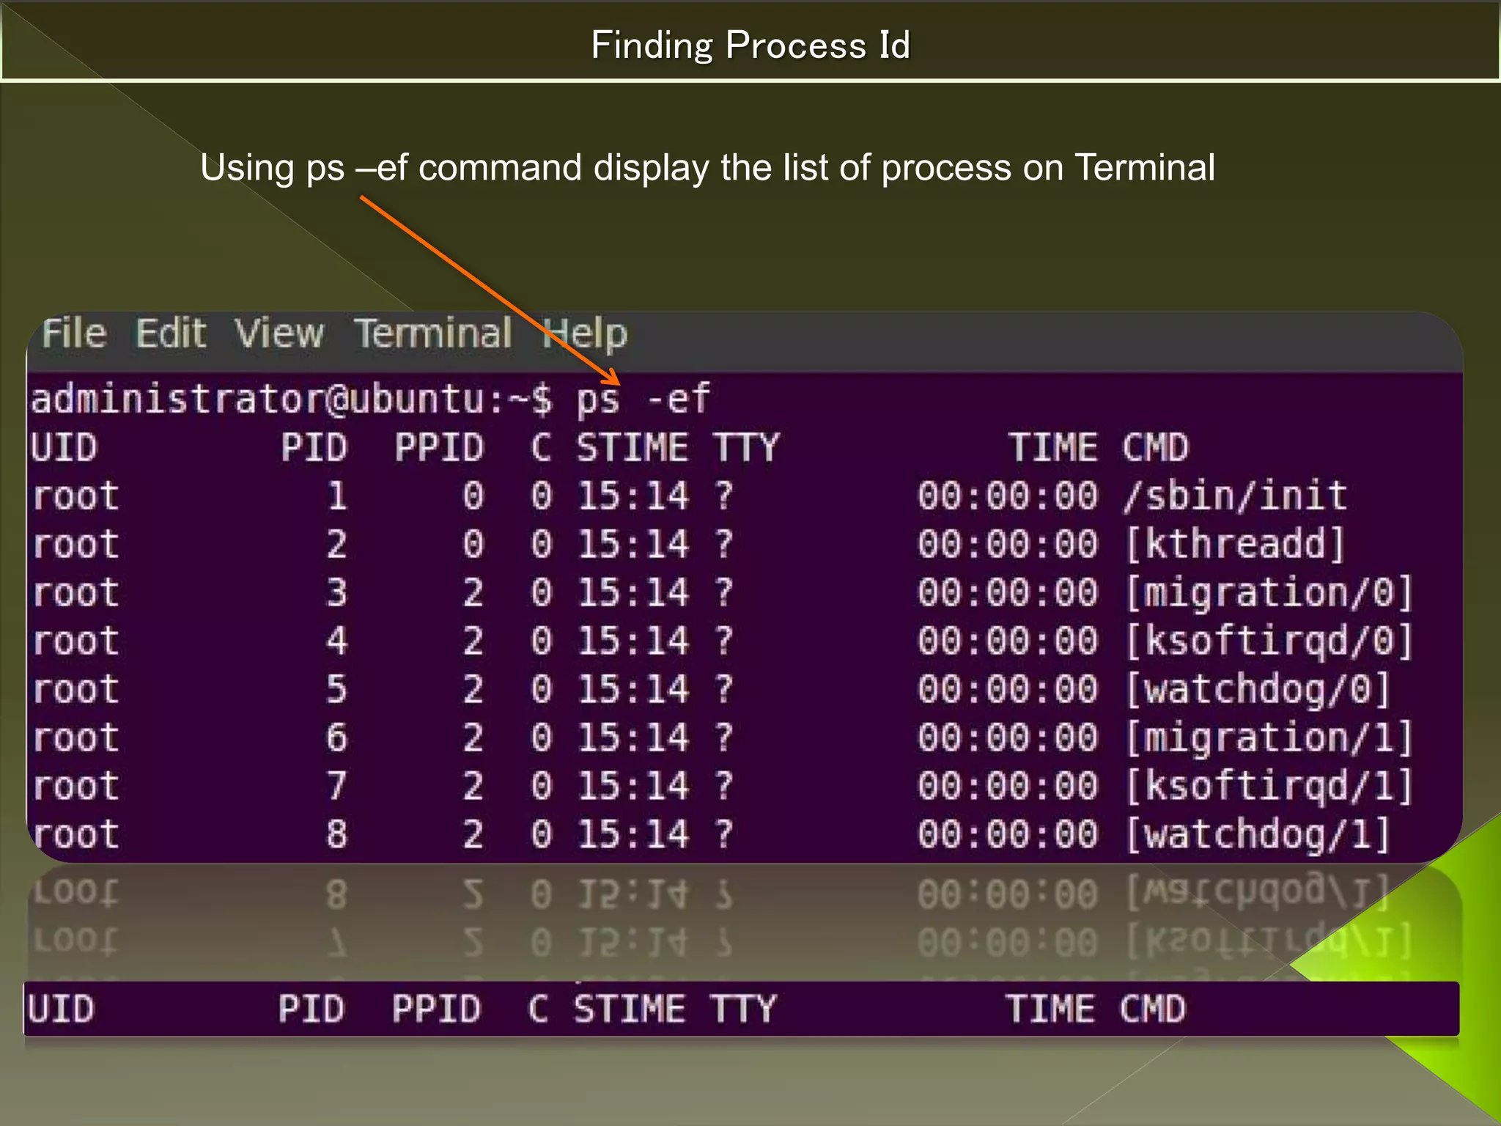The height and width of the screenshot is (1126, 1501).
Task: Open the Help menu
Action: (x=585, y=334)
